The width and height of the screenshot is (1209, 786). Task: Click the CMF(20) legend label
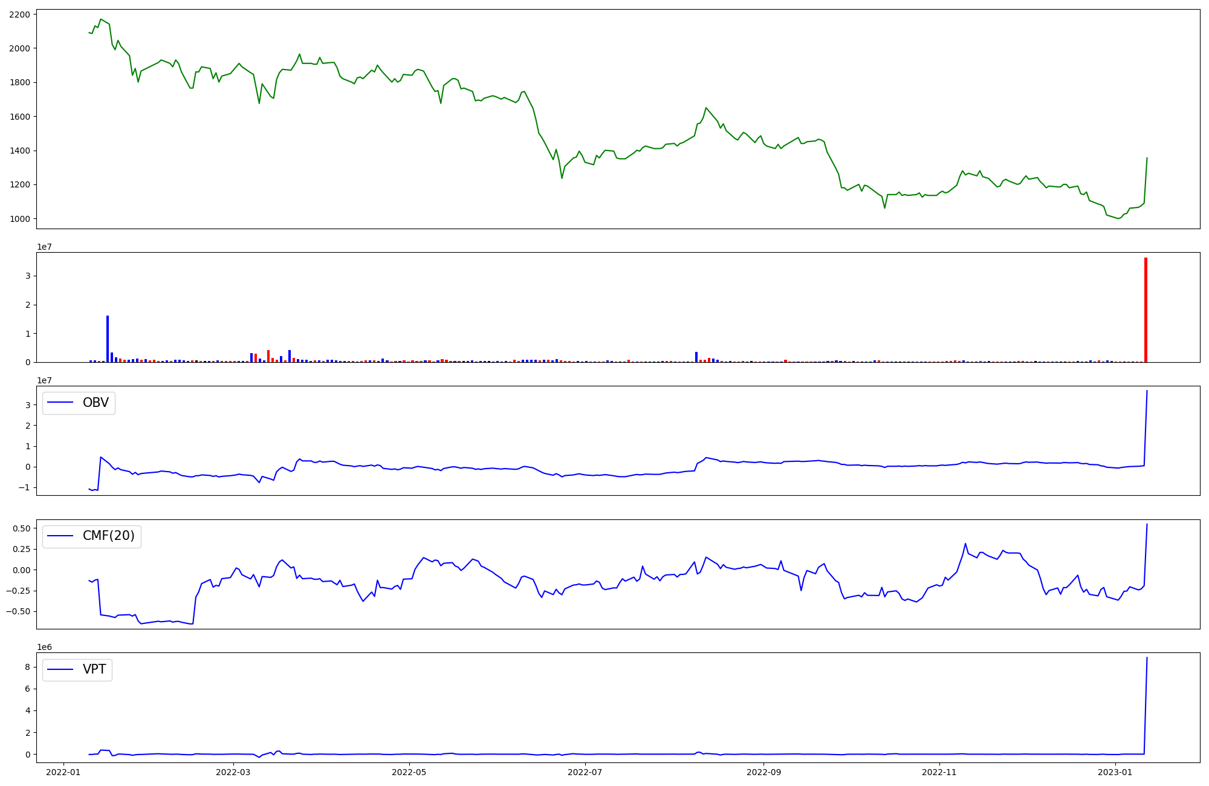pyautogui.click(x=108, y=536)
